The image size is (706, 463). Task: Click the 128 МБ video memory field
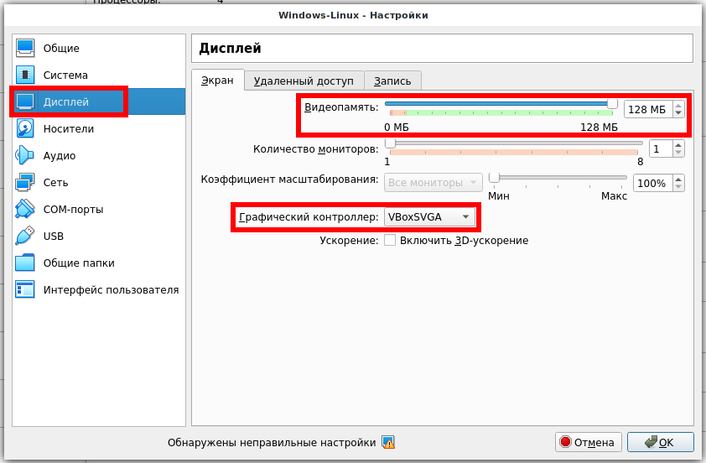pos(647,110)
